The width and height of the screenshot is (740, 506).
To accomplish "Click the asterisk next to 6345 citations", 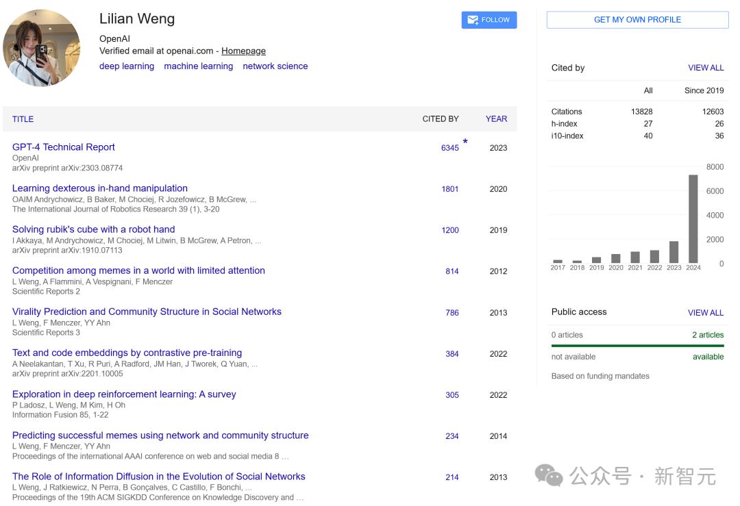I will click(x=465, y=142).
